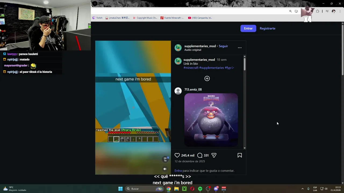Click the comments panel scrollbar thumb
This screenshot has height=193, width=344.
pyautogui.click(x=245, y=64)
